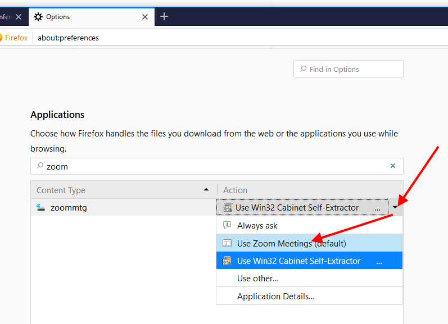The image size is (448, 324).
Task: Click the Win32 Cabinet Self-Extractor icon in the highlighted option
Action: click(227, 261)
